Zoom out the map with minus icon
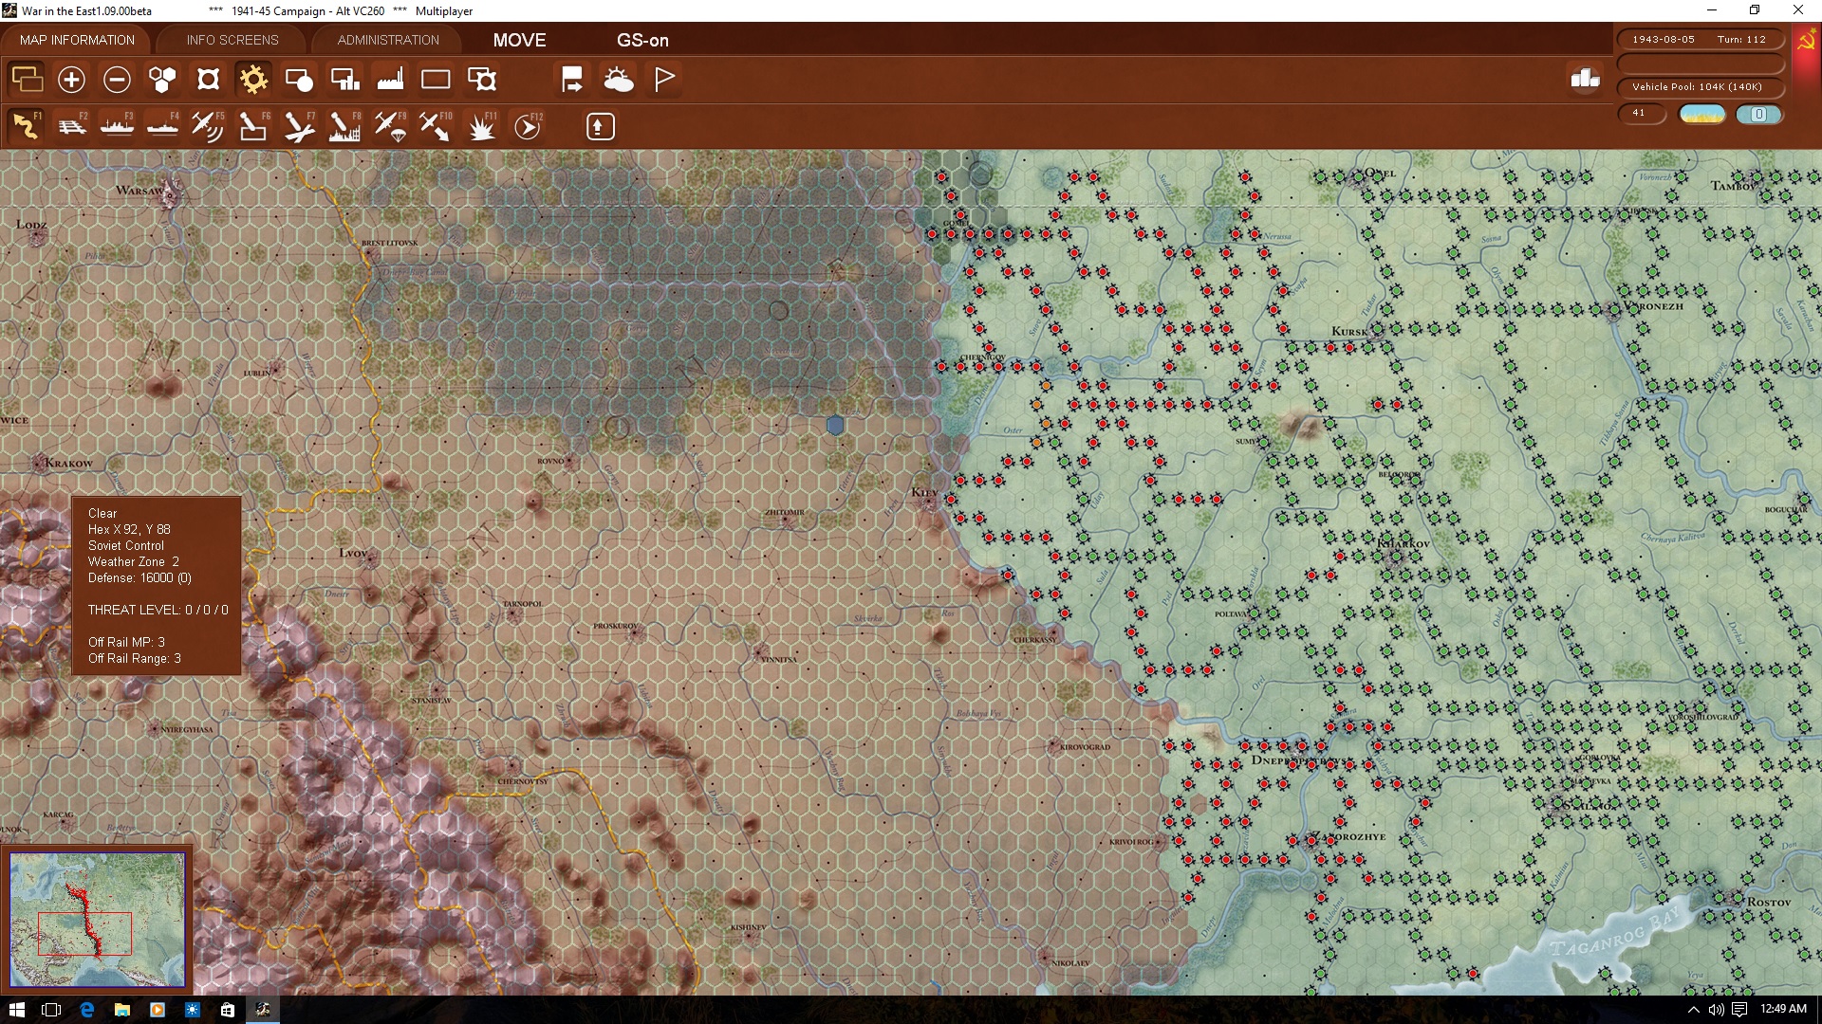 click(117, 80)
